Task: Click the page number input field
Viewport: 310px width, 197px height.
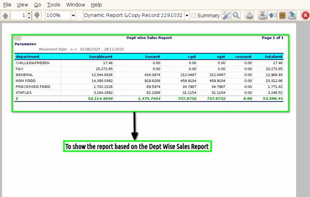Action: click(x=19, y=15)
